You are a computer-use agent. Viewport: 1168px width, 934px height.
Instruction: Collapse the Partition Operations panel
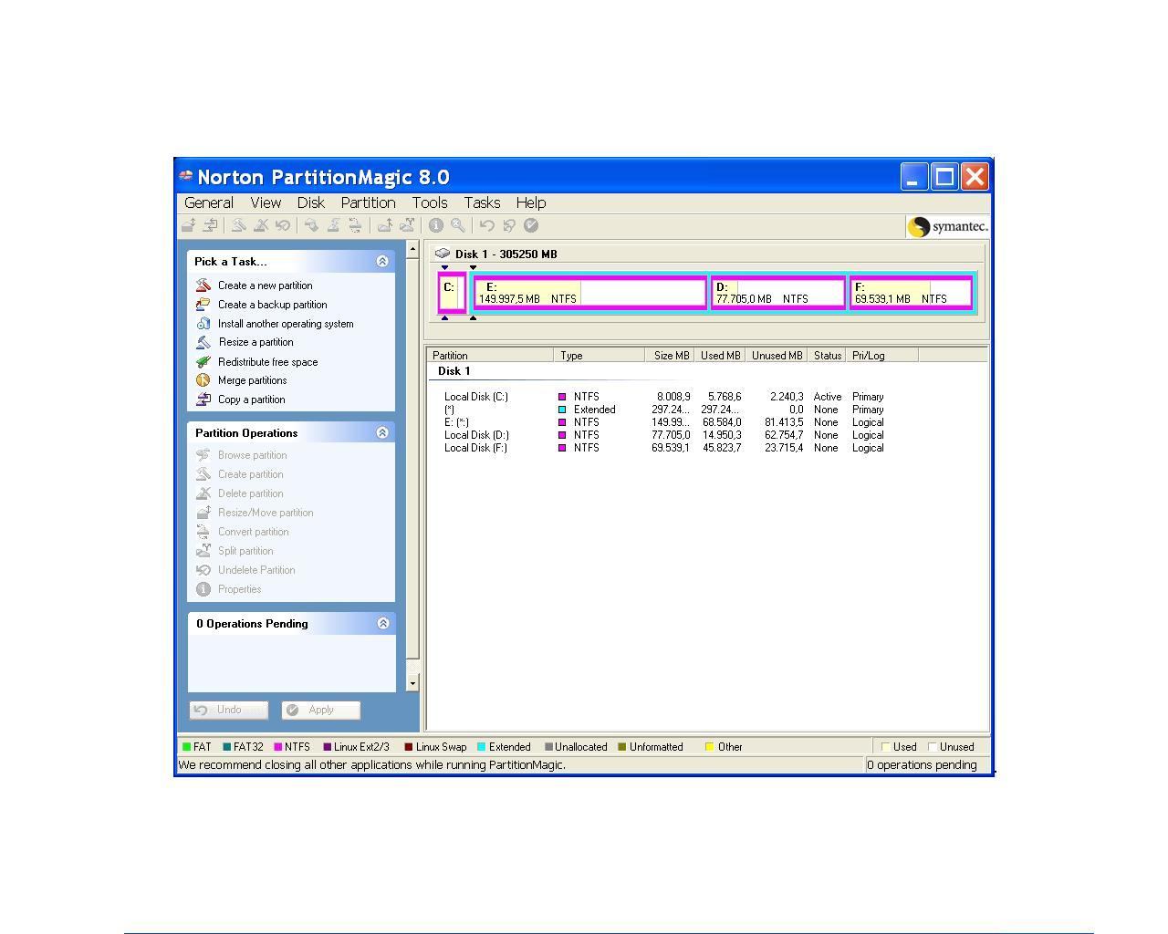382,433
